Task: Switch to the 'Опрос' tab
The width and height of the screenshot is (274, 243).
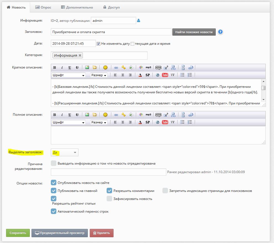Action: click(x=43, y=7)
